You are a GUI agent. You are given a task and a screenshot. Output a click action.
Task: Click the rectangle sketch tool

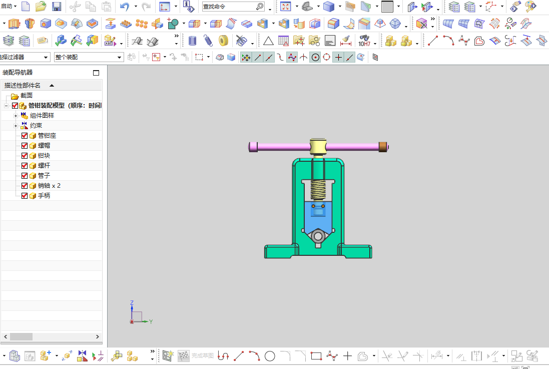click(x=316, y=356)
